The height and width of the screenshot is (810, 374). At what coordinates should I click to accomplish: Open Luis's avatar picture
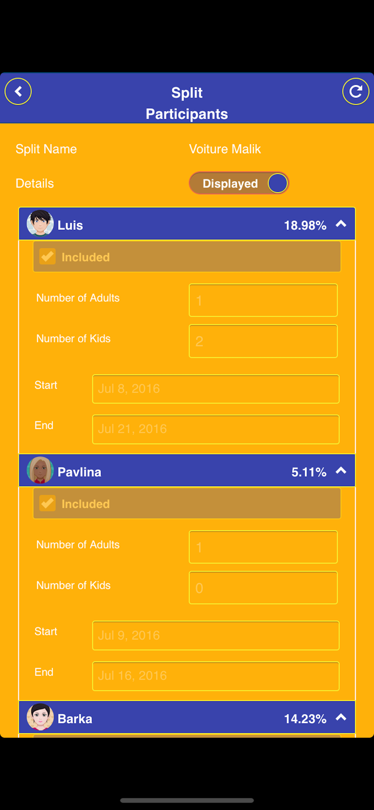(x=40, y=224)
